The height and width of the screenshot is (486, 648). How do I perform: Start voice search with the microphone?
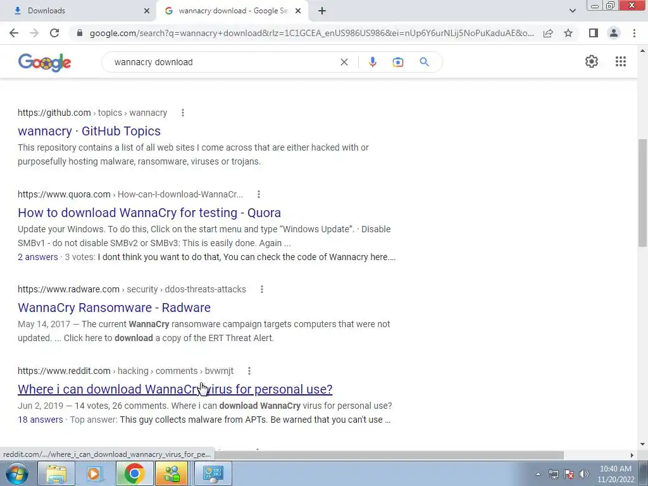372,62
